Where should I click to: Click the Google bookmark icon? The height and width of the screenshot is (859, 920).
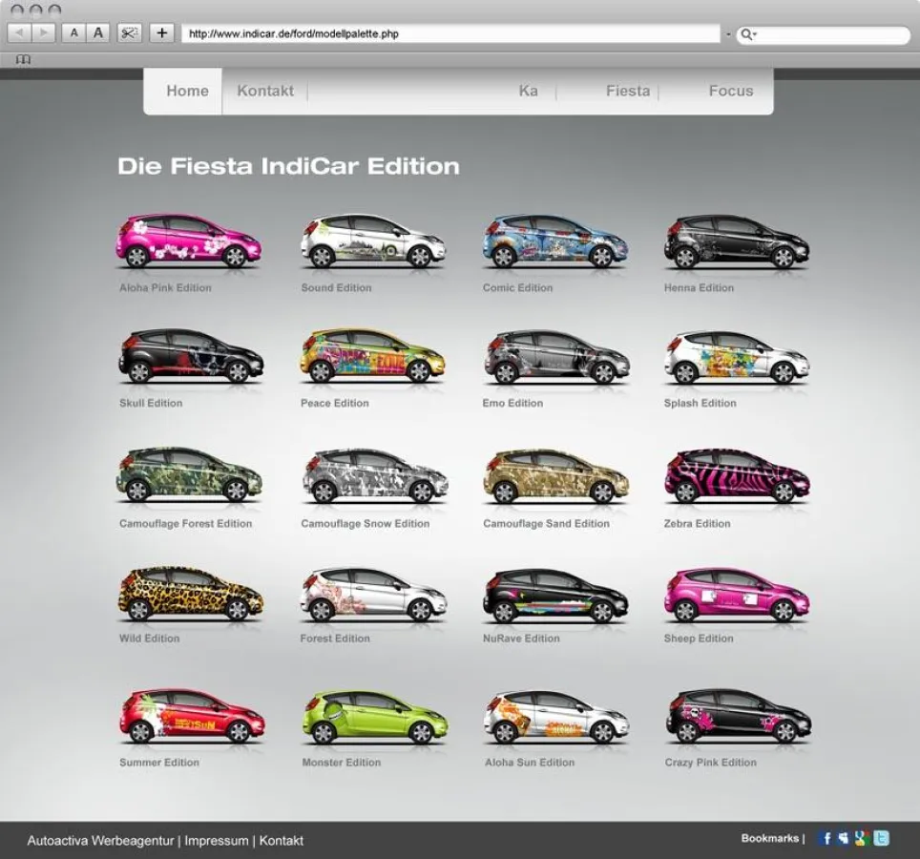tap(863, 838)
